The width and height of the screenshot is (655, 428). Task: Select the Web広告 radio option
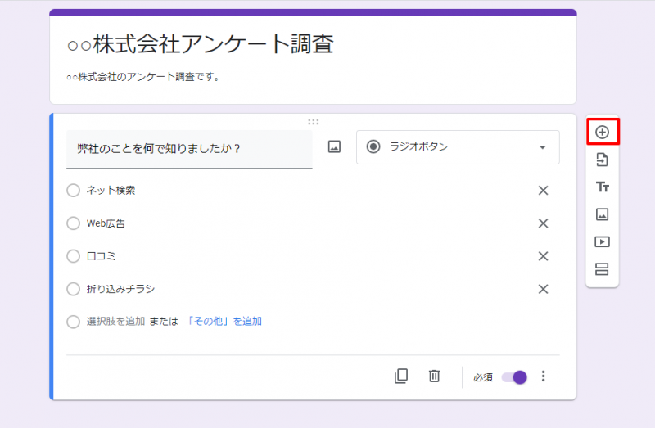(x=74, y=223)
